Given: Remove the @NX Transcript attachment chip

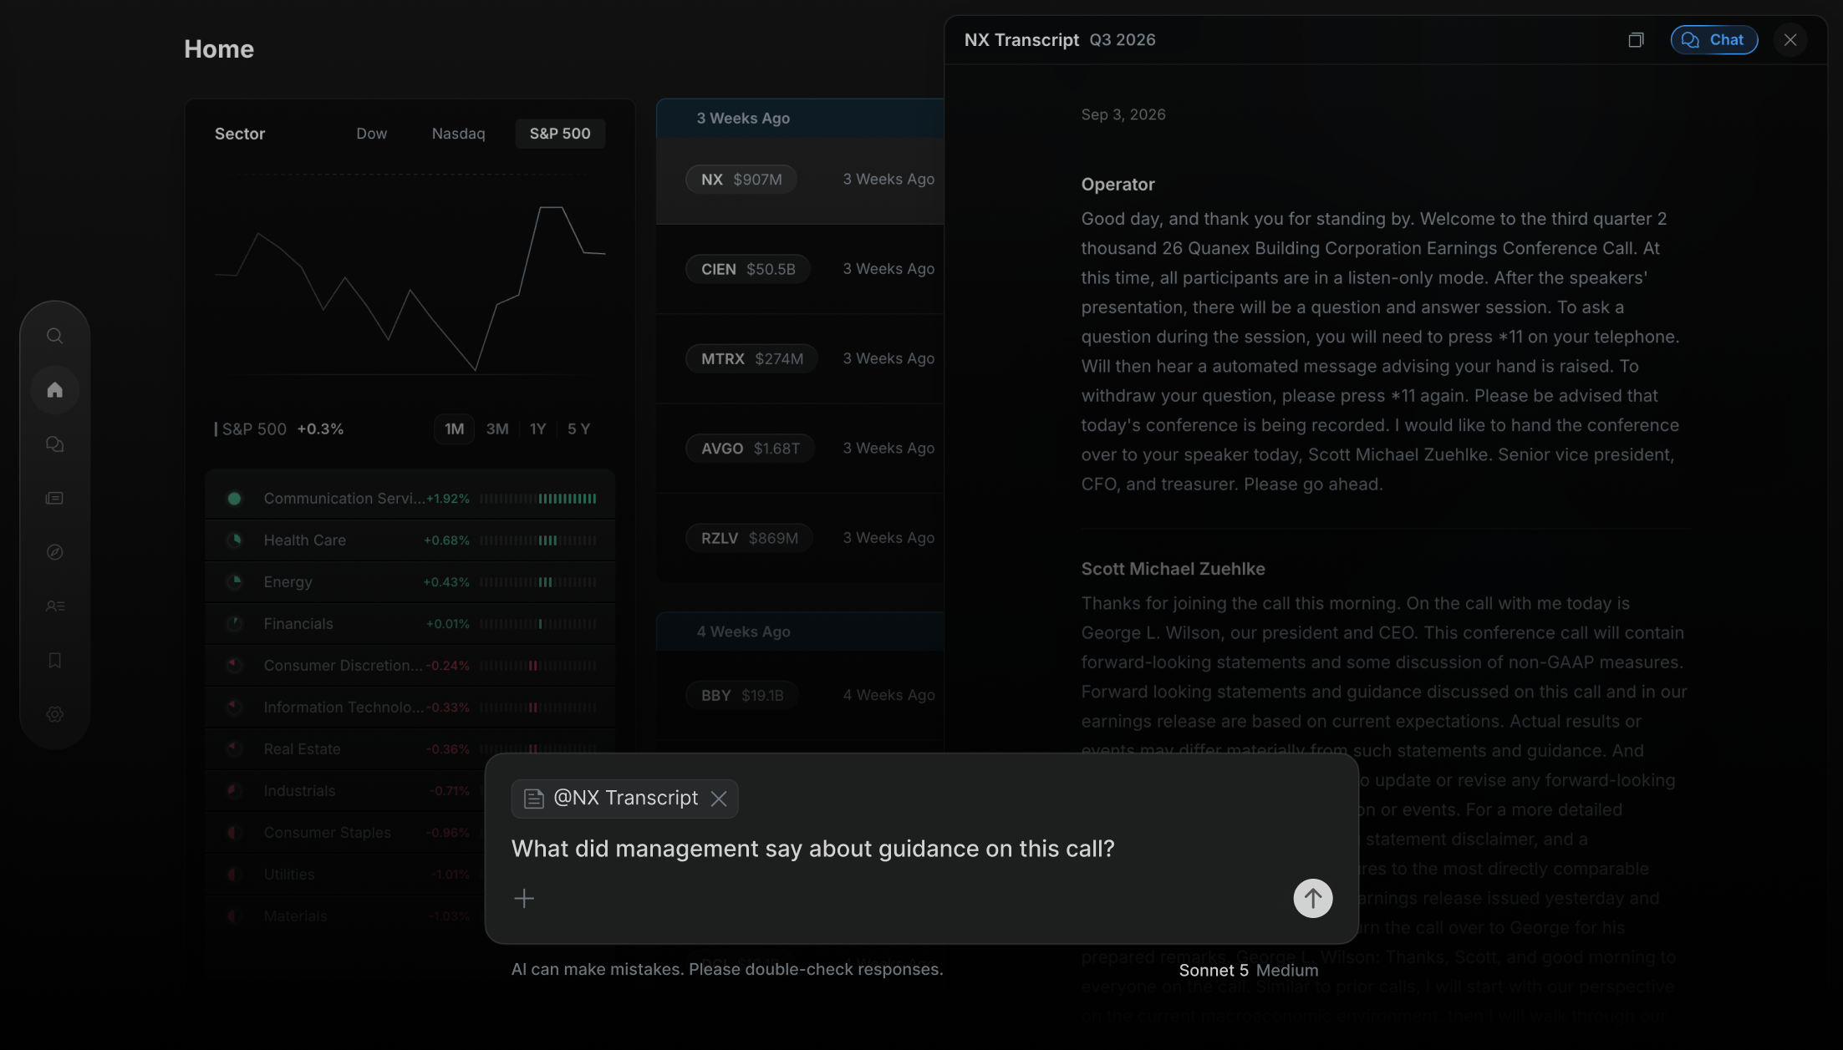Looking at the screenshot, I should pyautogui.click(x=719, y=799).
